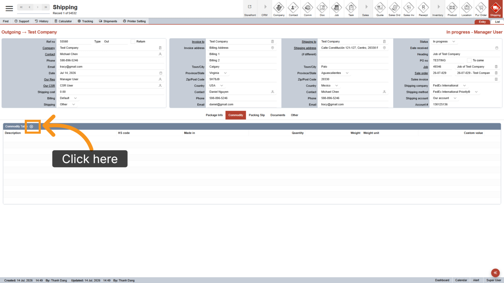Image resolution: width=504 pixels, height=283 pixels.
Task: Open the hamburger main menu
Action: [9, 8]
